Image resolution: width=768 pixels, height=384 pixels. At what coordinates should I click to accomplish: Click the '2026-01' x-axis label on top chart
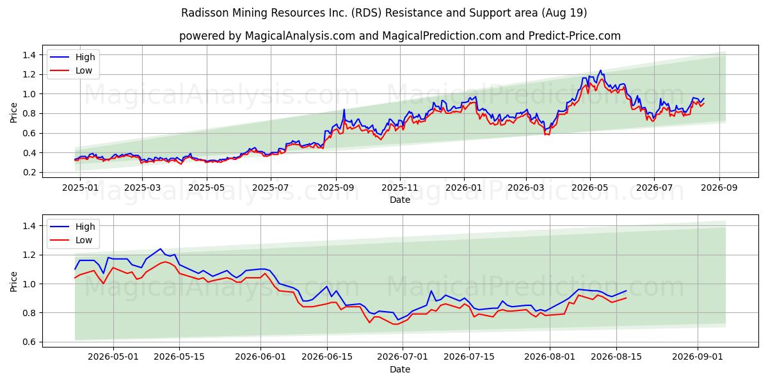465,188
